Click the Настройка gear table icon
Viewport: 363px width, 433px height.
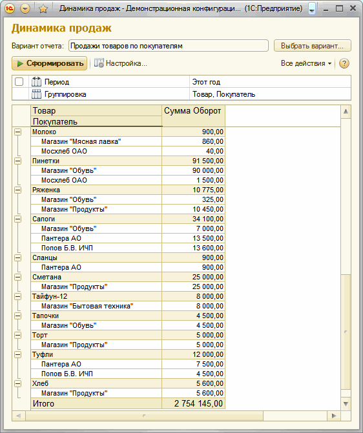[x=99, y=63]
